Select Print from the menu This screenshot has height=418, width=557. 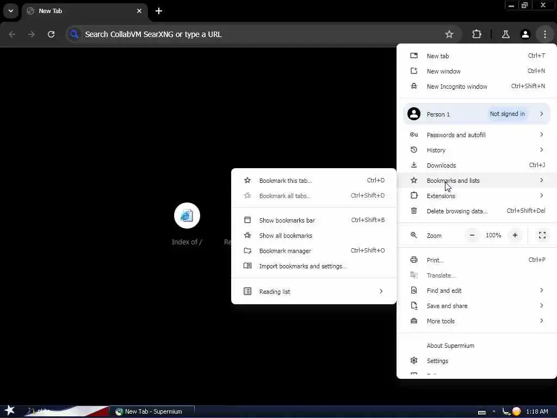tap(476, 260)
